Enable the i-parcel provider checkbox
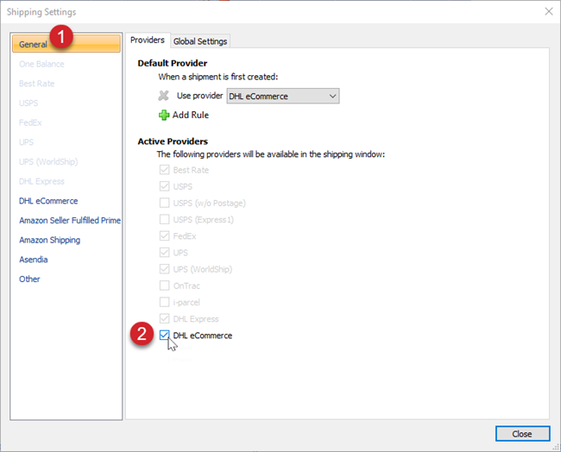The width and height of the screenshot is (561, 452). click(164, 302)
